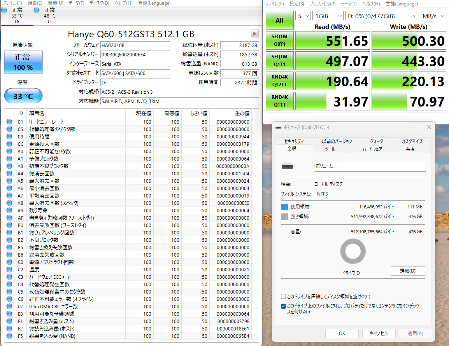
Task: Open the test count dropdown showing 5
Action: (x=303, y=16)
